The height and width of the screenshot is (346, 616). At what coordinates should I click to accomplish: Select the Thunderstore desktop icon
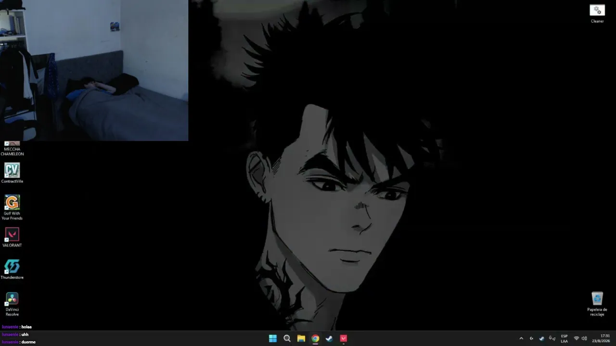pos(12,269)
